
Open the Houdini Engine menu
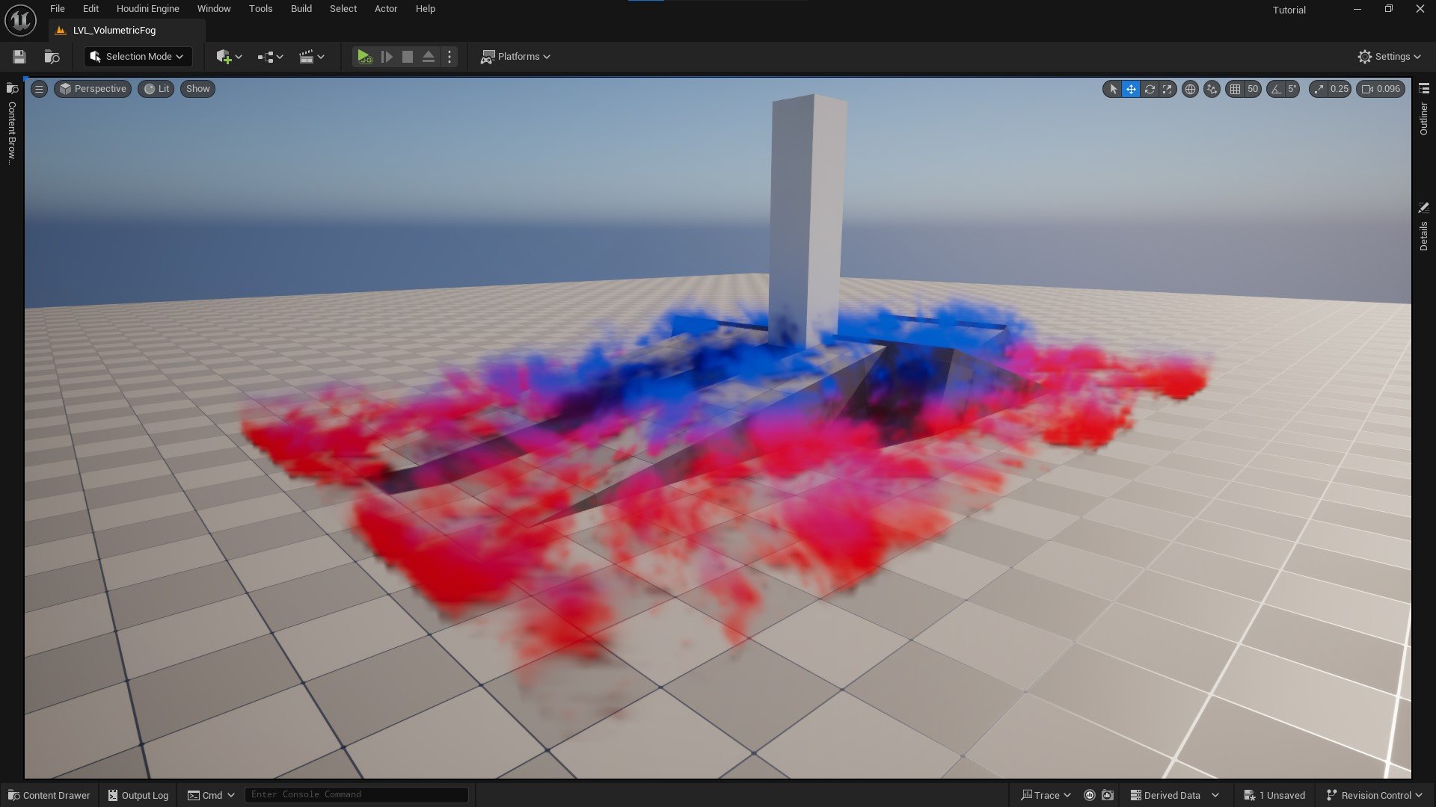click(x=147, y=9)
